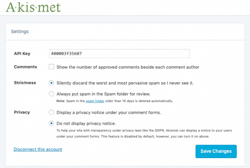Open the spam folder link

pyautogui.click(x=95, y=101)
